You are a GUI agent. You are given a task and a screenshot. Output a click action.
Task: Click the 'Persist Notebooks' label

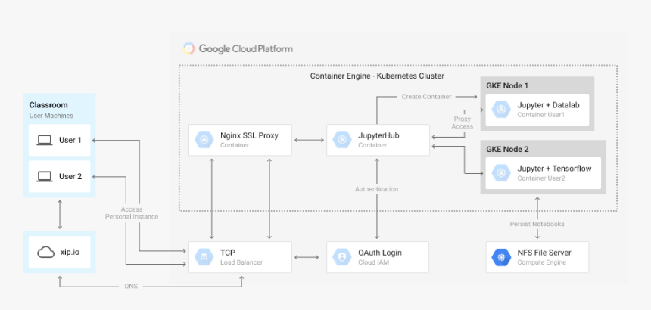(x=537, y=224)
